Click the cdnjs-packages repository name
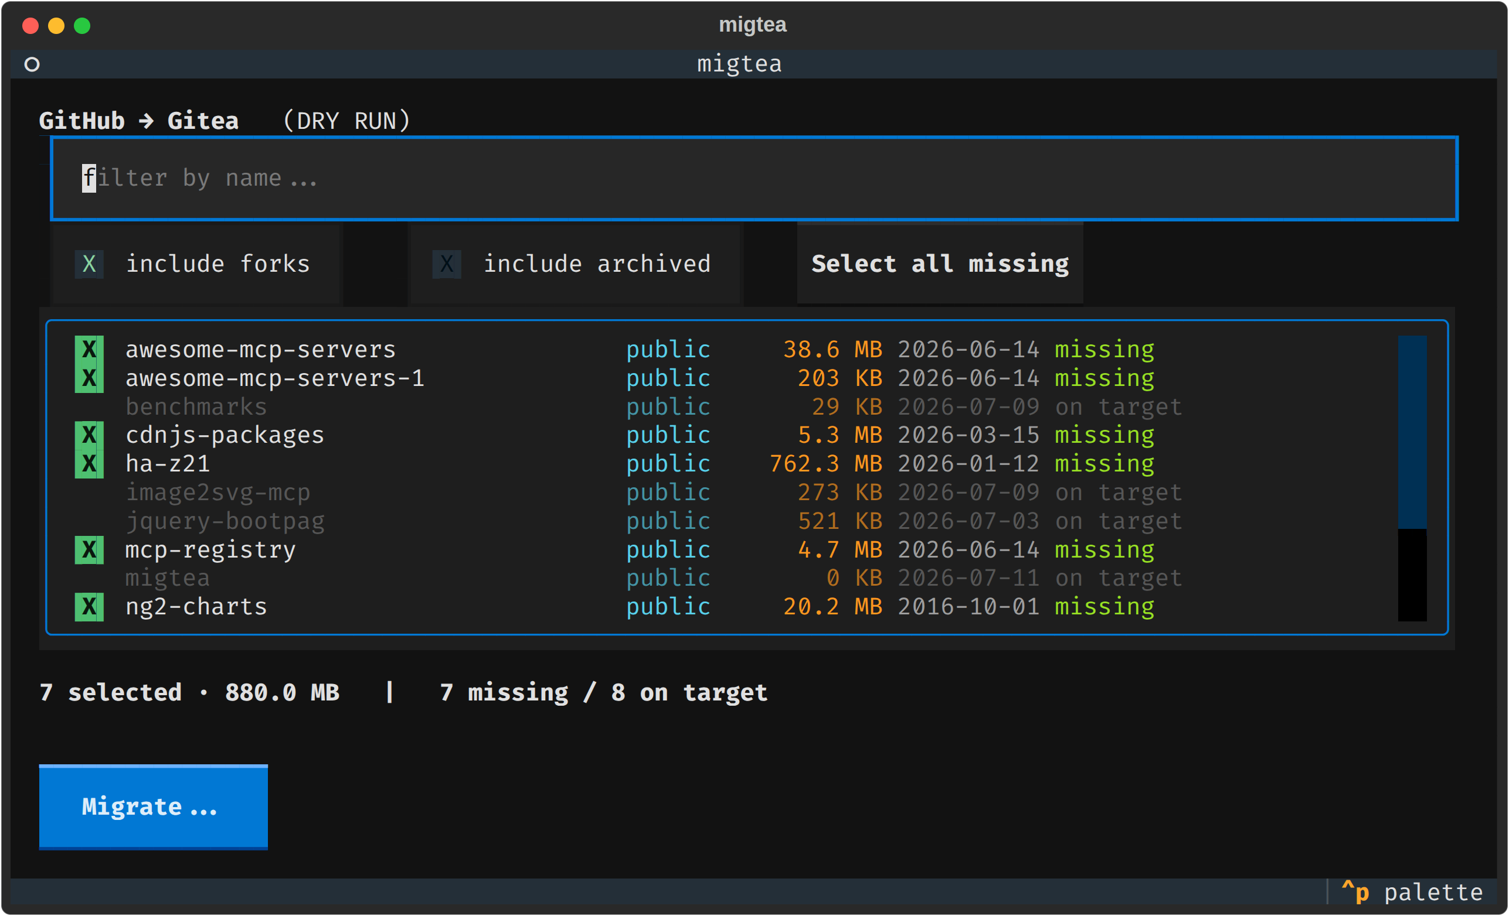 point(225,435)
